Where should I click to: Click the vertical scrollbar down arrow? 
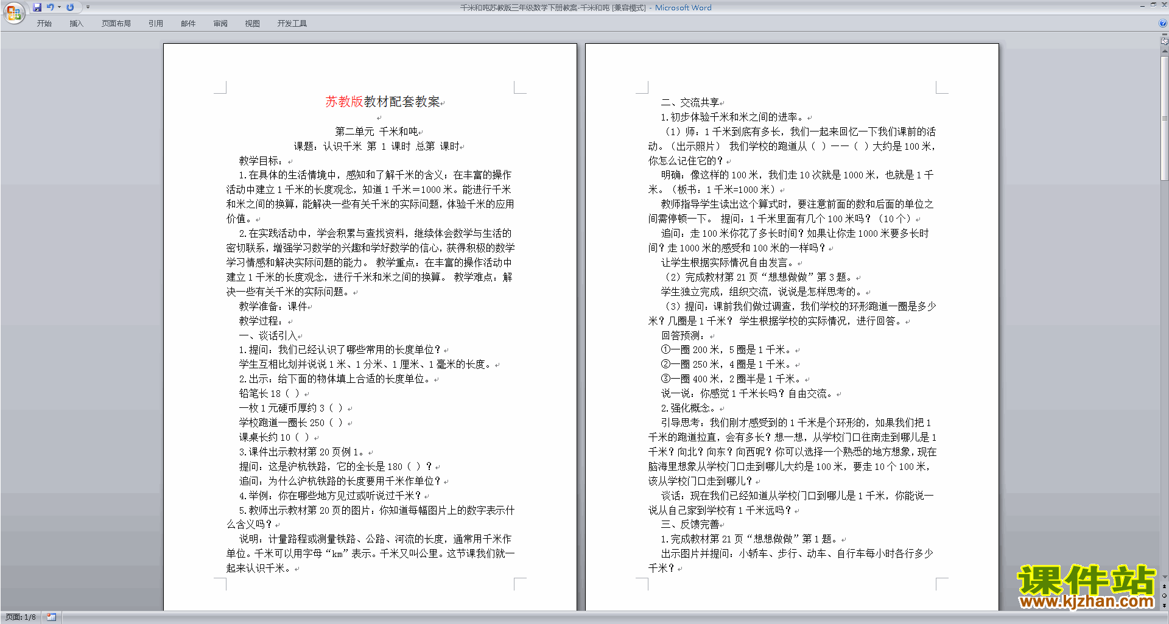click(x=1164, y=577)
